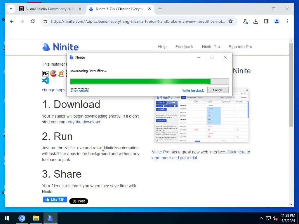The image size is (299, 224).
Task: Click the '3. Share' heading
Action: coord(62,174)
